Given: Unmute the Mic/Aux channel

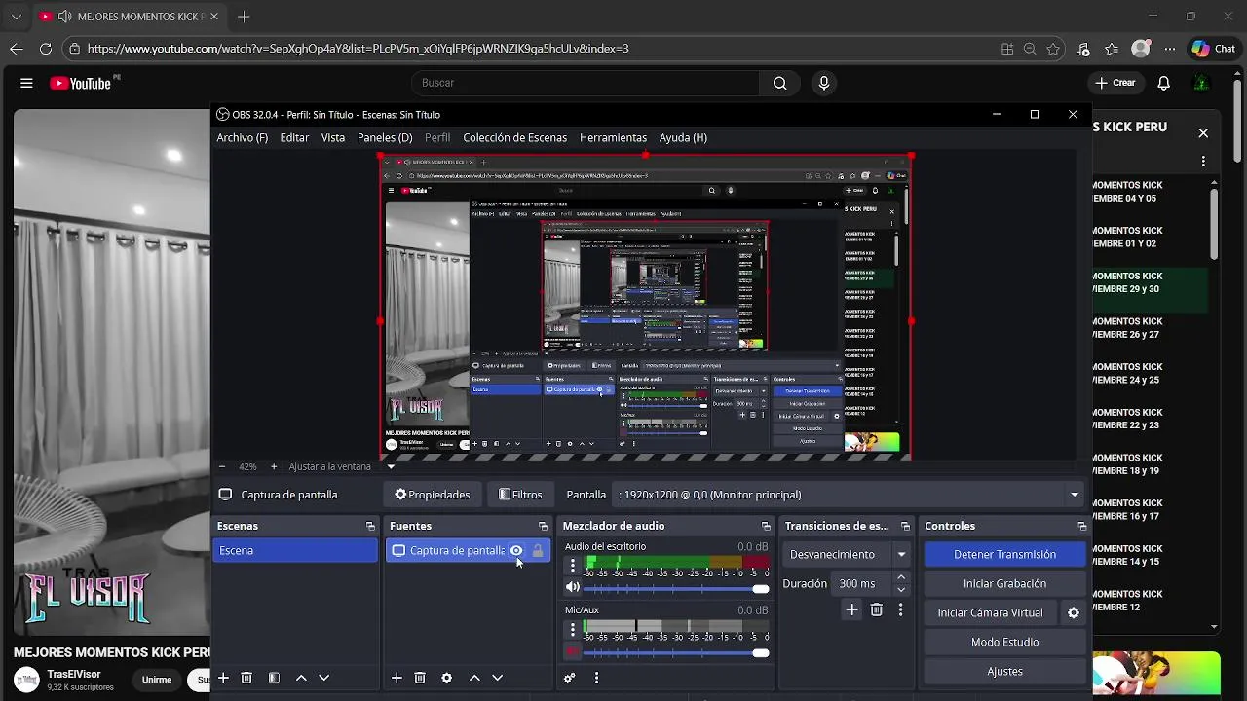Looking at the screenshot, I should [573, 651].
